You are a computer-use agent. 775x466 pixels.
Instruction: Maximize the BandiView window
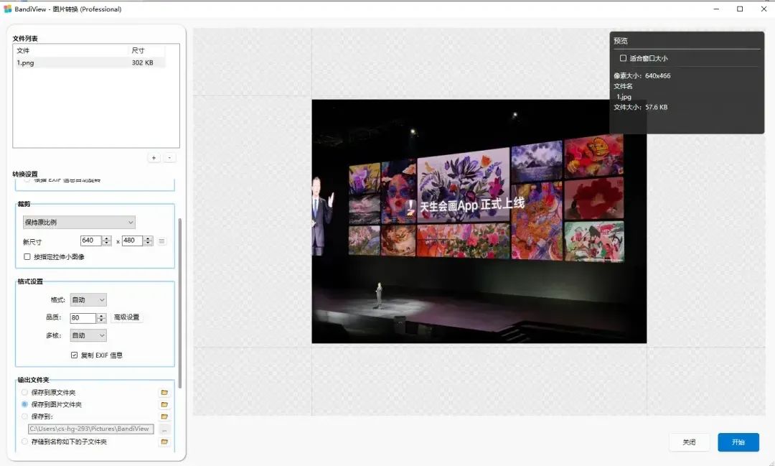coord(740,9)
